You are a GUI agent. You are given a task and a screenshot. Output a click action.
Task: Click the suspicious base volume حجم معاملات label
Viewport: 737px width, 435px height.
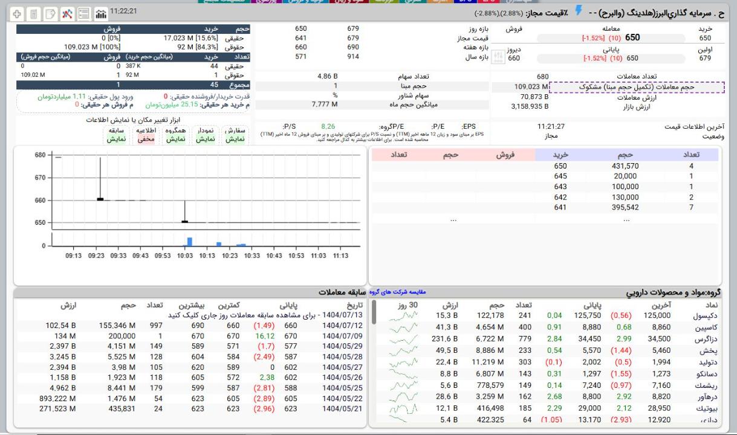pyautogui.click(x=638, y=87)
